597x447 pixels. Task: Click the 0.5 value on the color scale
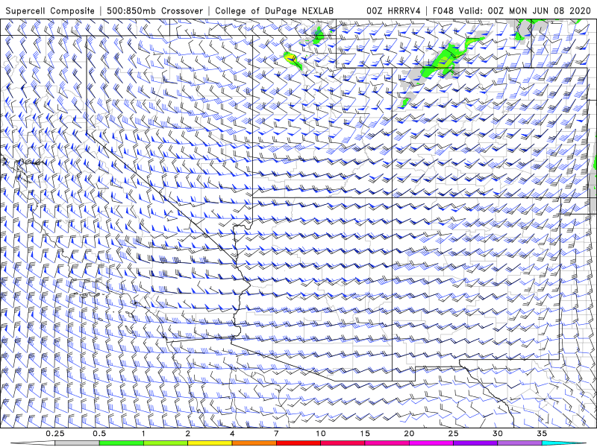tap(99, 434)
